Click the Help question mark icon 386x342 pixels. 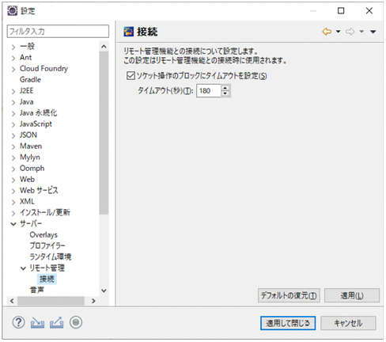[x=18, y=322]
